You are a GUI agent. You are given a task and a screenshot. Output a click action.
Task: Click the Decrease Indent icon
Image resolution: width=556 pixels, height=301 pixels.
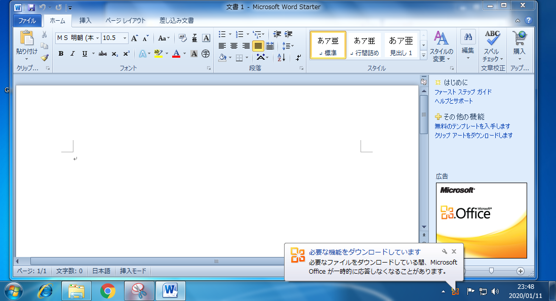pos(277,34)
